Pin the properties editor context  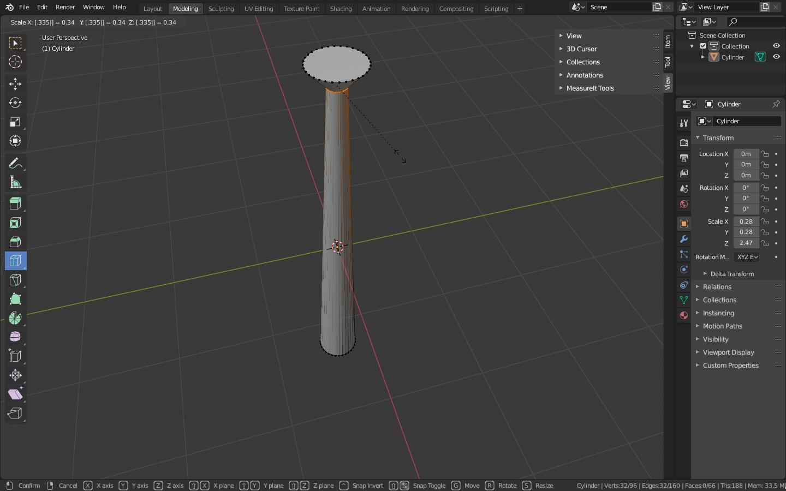(776, 104)
